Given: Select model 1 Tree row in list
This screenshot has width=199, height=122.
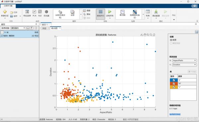Looking at the screenshot, I should 20,34.
